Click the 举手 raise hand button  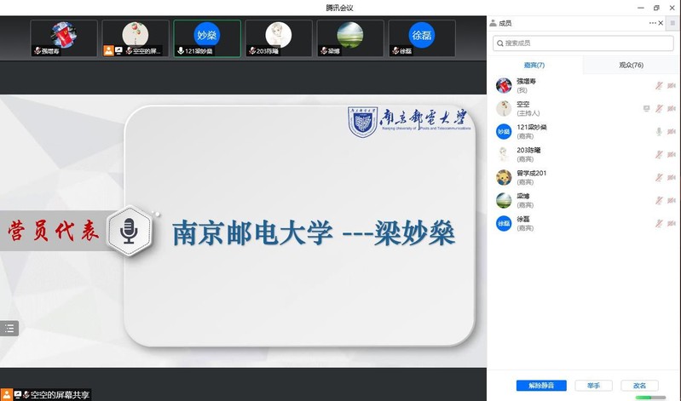[593, 386]
